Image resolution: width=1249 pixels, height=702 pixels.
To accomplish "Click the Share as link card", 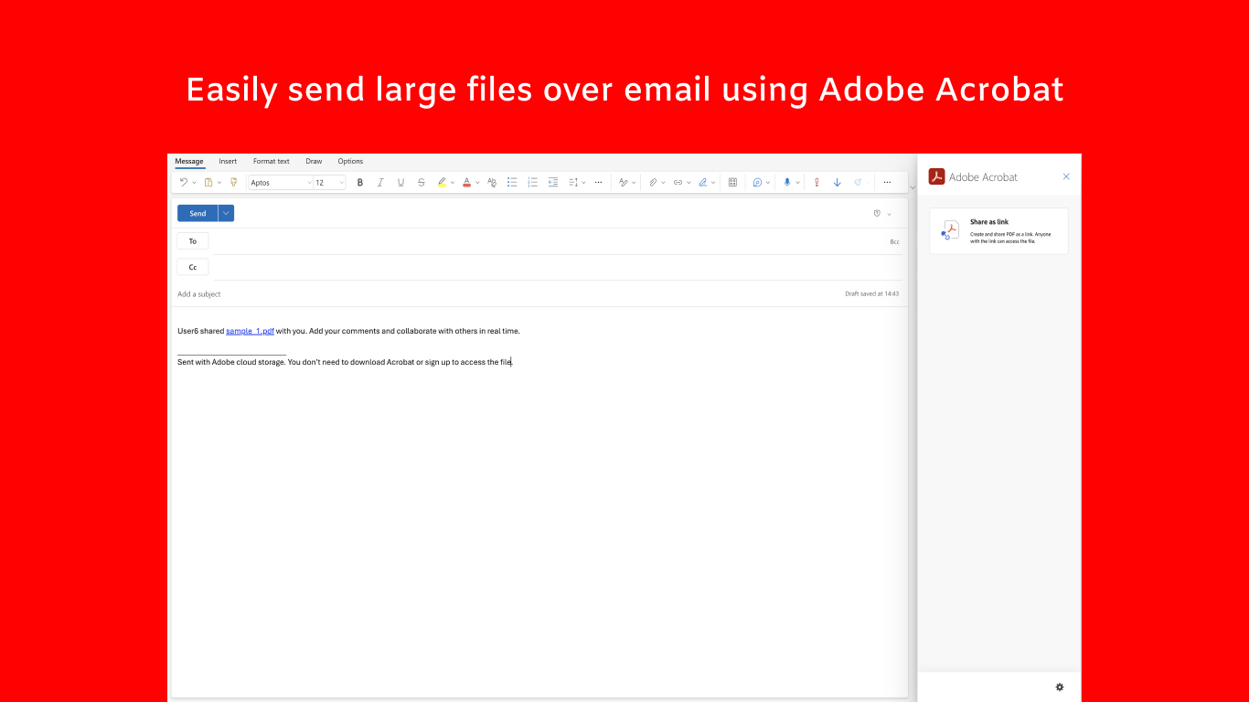I will pos(998,231).
